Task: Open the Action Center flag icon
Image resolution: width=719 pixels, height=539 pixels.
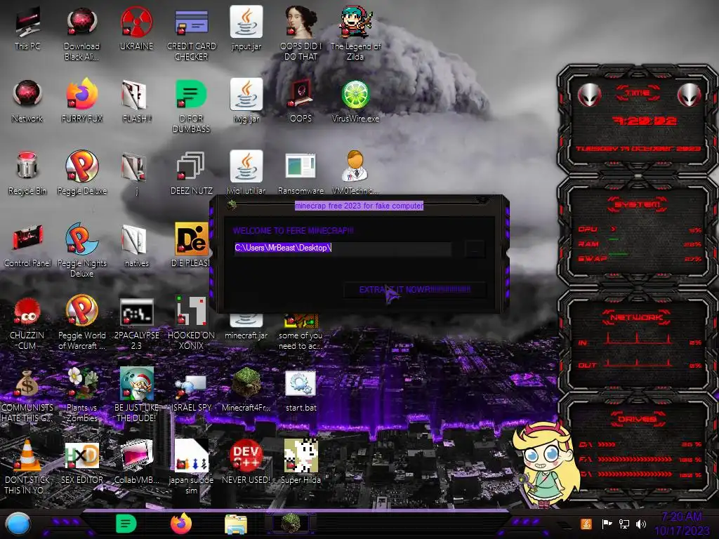Action: pos(606,524)
